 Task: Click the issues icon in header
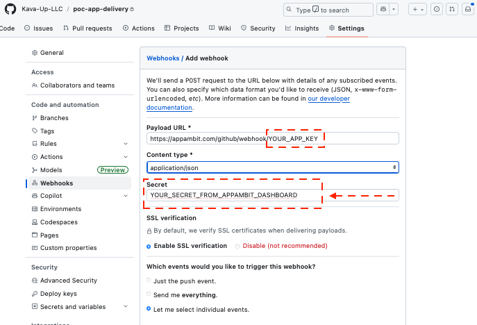tap(437, 10)
